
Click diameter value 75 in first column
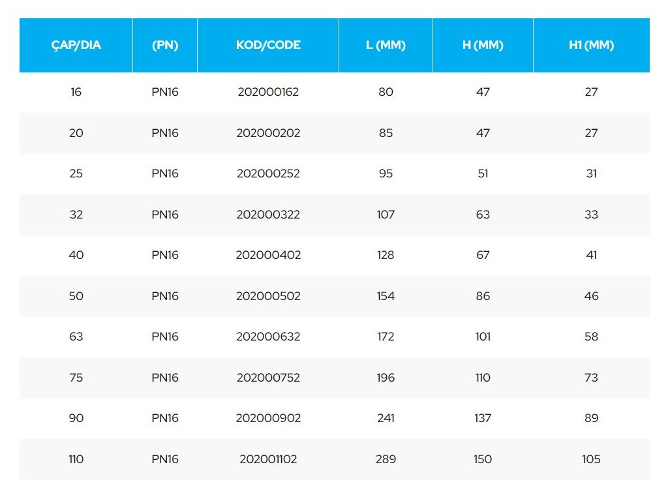point(76,378)
